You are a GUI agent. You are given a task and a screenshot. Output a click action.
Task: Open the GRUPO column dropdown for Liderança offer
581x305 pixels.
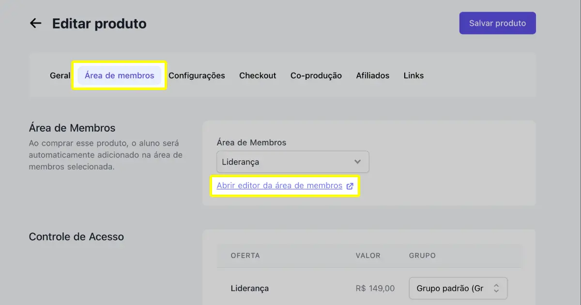coord(458,288)
